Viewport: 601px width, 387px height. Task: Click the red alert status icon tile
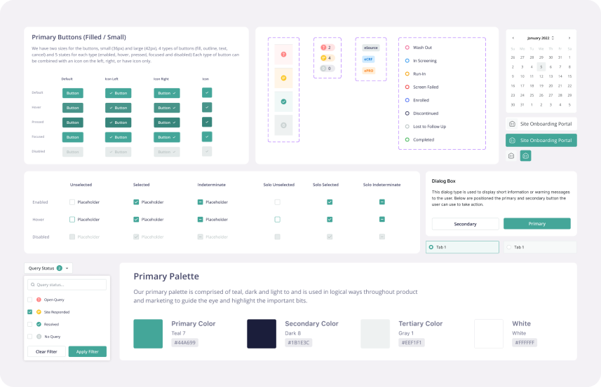click(x=283, y=54)
